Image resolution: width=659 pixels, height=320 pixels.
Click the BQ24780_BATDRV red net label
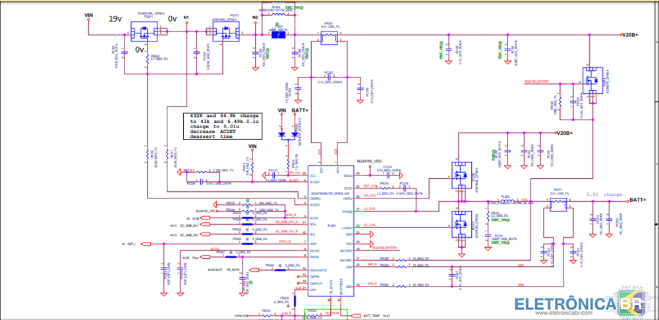tap(538, 81)
